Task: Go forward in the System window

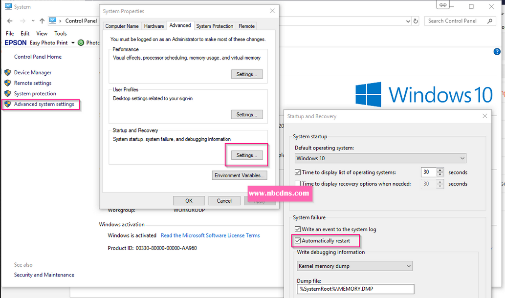Action: pos(22,21)
